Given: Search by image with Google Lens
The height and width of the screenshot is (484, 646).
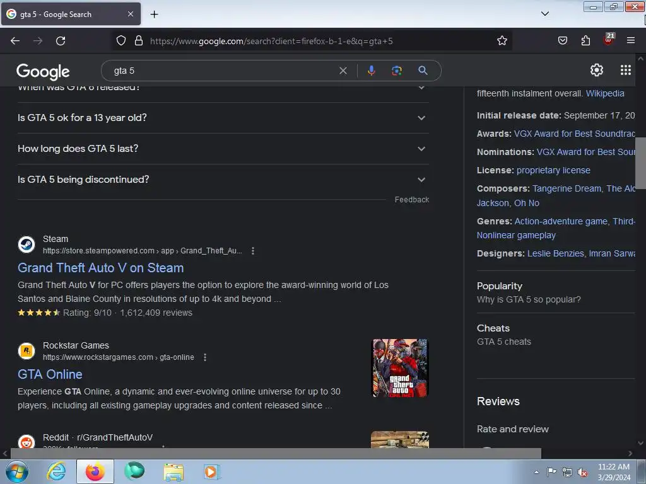Looking at the screenshot, I should tap(397, 71).
